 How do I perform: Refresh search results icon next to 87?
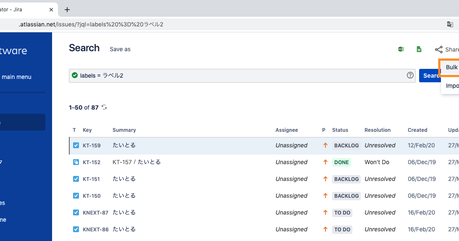(104, 107)
